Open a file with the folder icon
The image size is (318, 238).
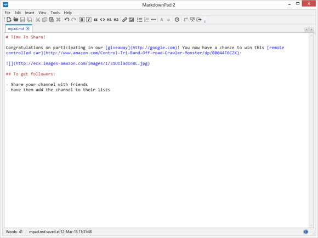16,20
